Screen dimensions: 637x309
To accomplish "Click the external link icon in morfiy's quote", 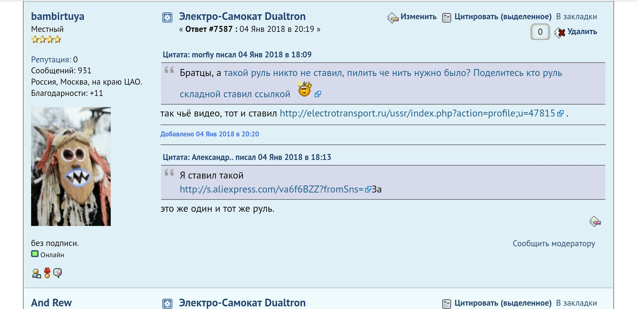I will (x=318, y=94).
